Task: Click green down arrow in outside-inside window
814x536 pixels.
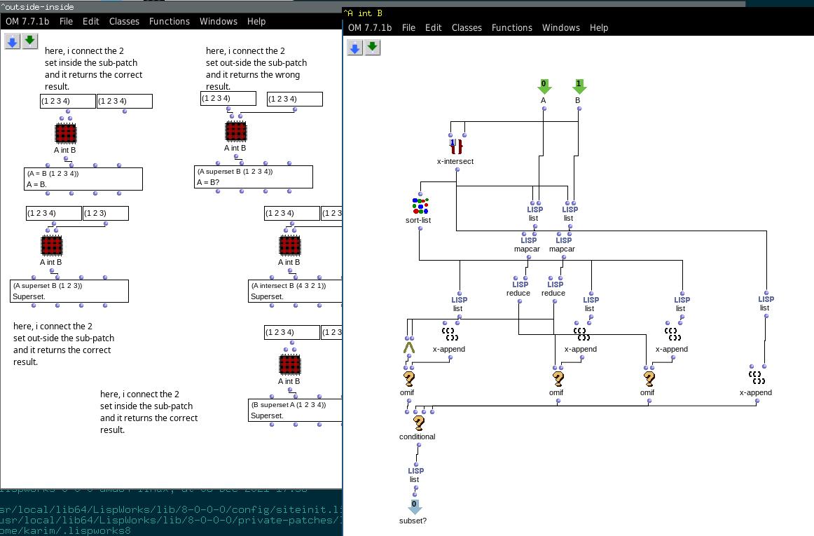Action: click(30, 41)
